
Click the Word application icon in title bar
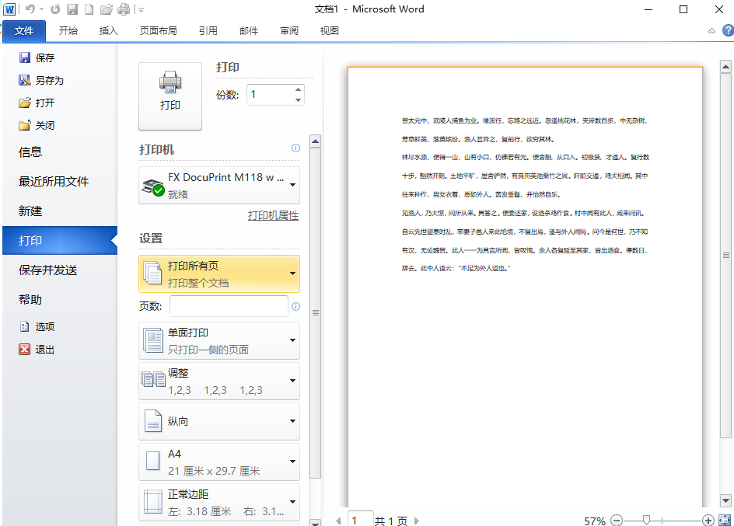point(9,9)
